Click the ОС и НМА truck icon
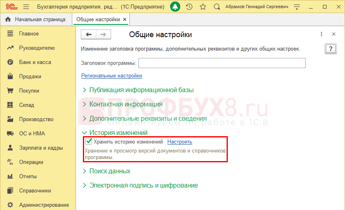Viewport: 345px width, 210px height. pos(10,133)
